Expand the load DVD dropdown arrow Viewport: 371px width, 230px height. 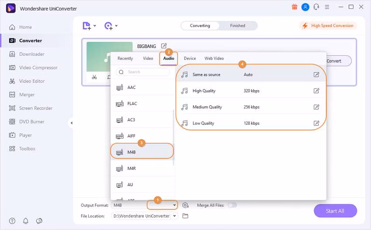[117, 26]
